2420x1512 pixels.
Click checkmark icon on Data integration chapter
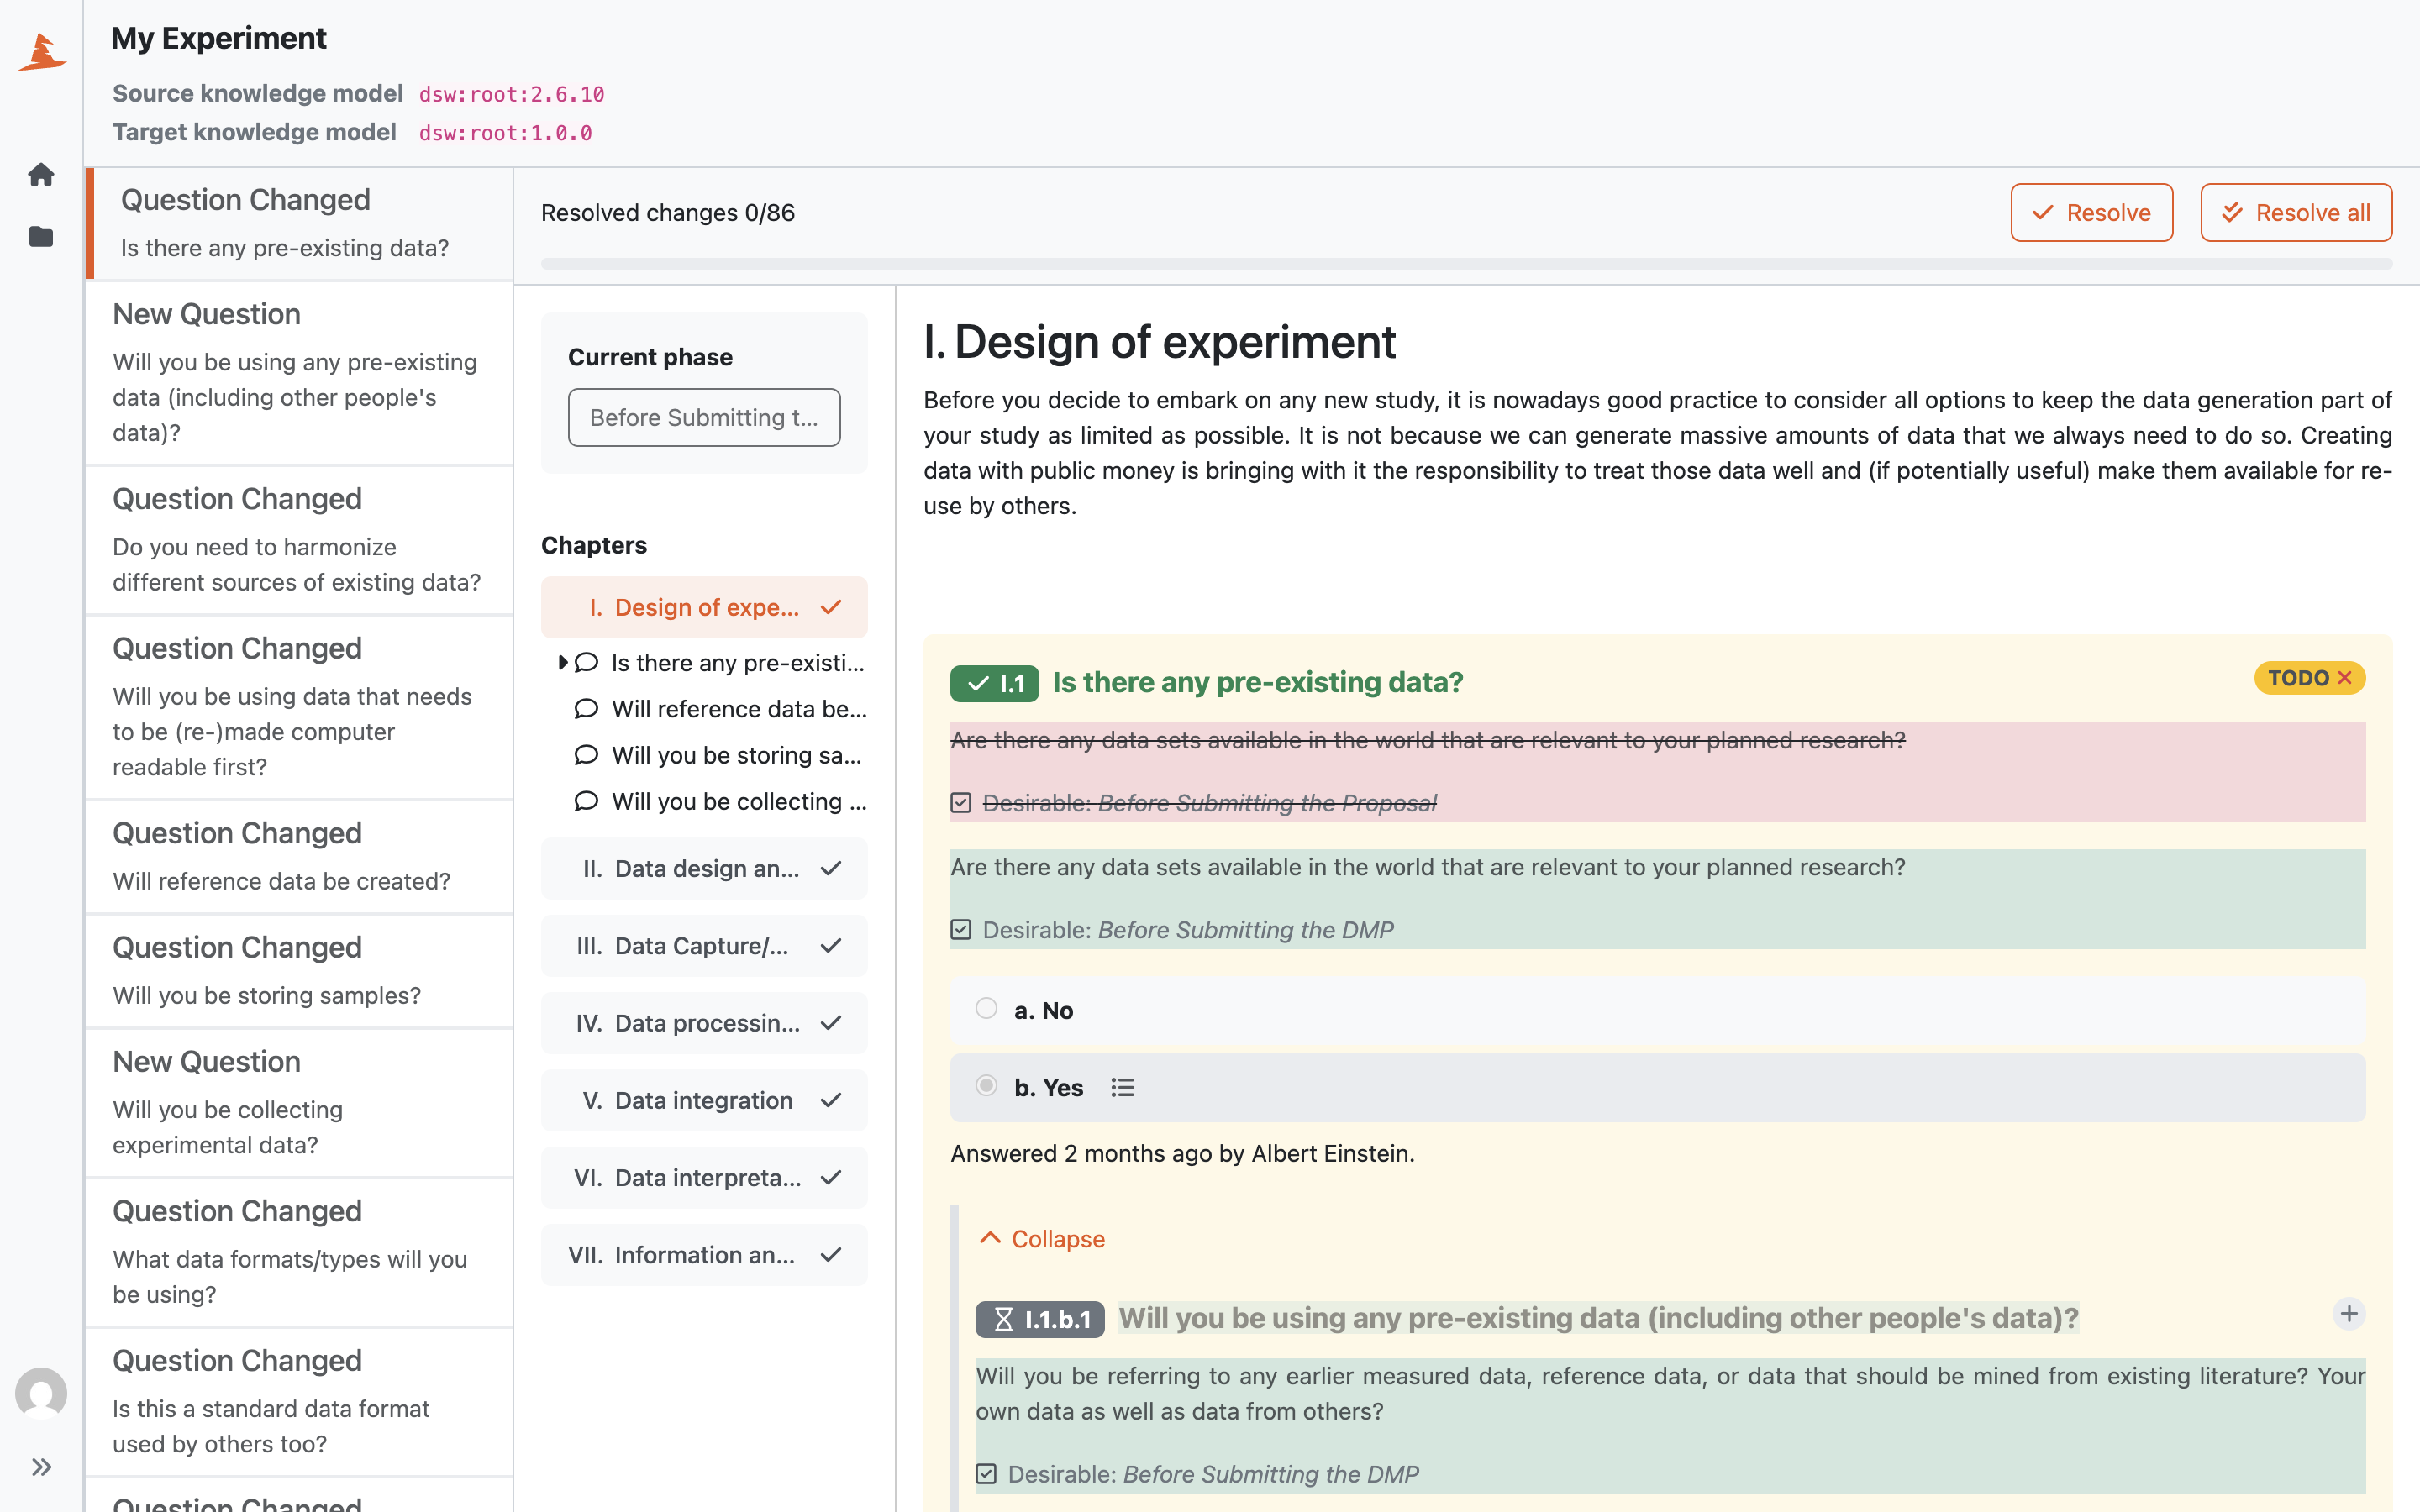[831, 1100]
